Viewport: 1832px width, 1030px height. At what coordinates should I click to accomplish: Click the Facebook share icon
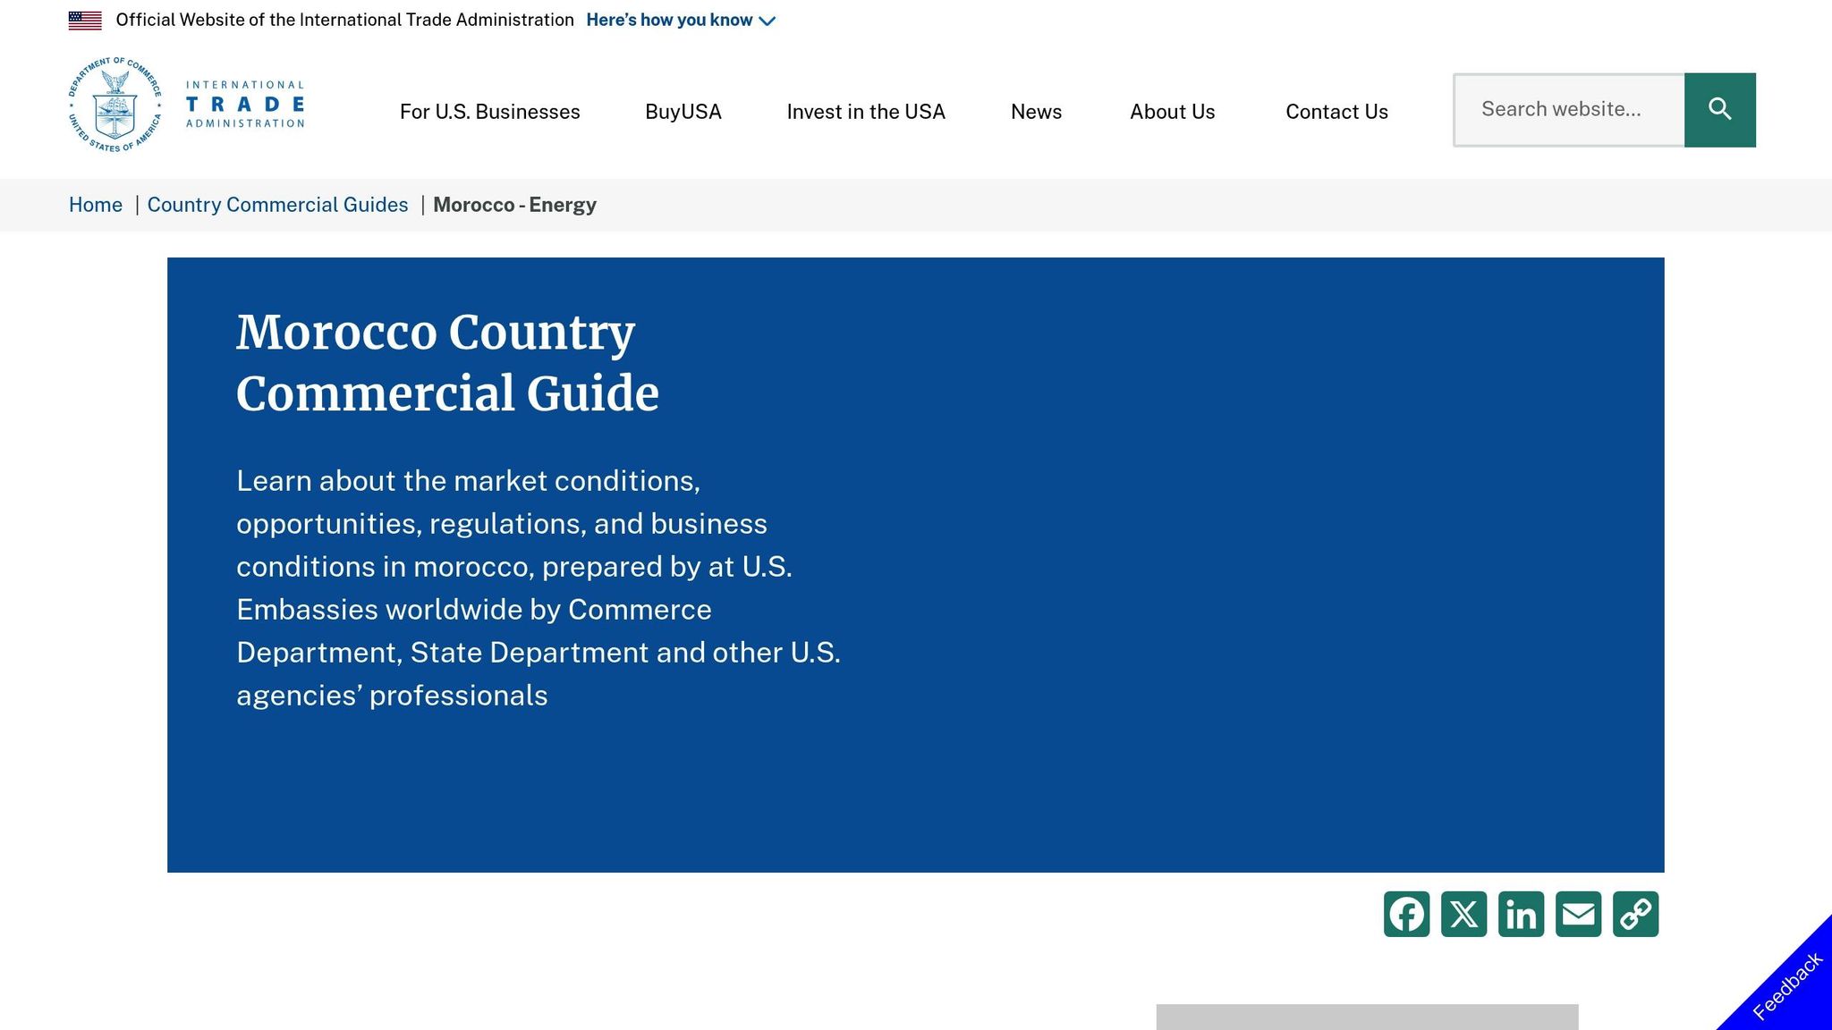1406,914
